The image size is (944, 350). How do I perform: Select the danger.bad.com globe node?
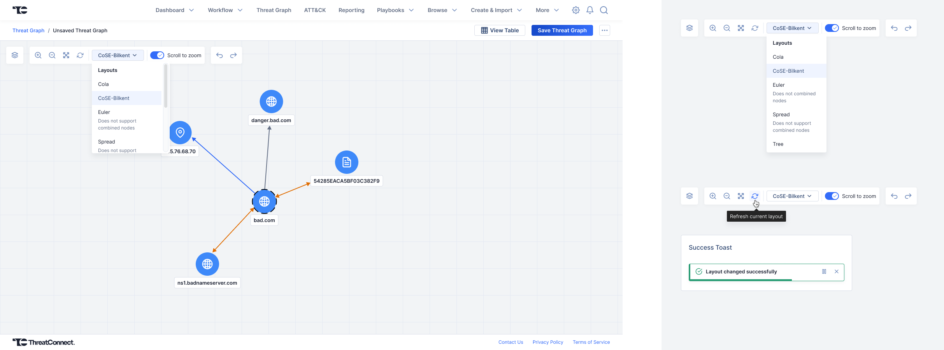(x=271, y=101)
